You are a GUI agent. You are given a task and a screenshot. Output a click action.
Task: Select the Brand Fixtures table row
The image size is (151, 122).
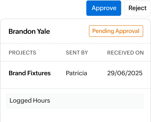click(x=75, y=75)
